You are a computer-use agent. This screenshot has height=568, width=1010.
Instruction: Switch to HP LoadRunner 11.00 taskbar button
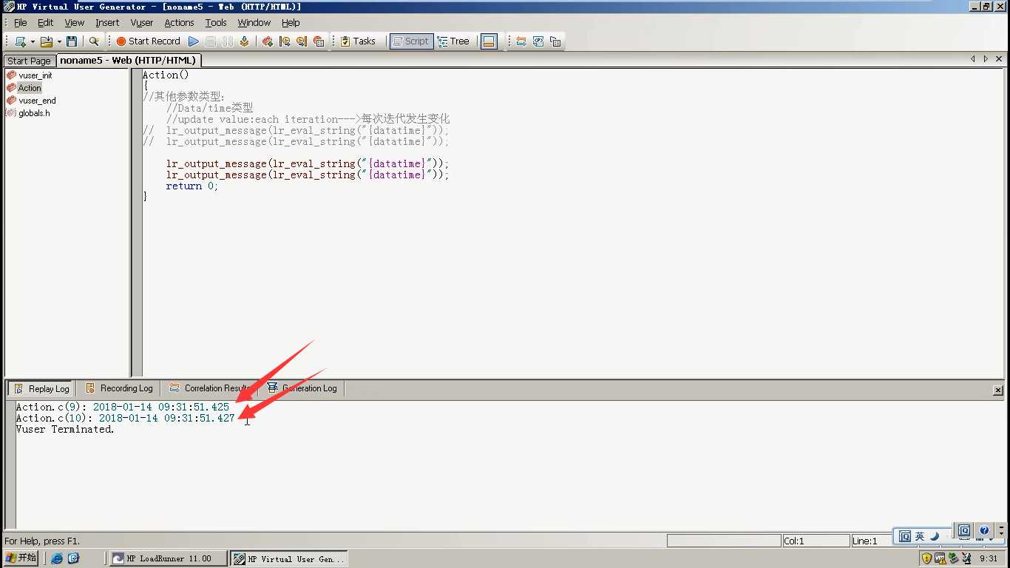pyautogui.click(x=169, y=558)
